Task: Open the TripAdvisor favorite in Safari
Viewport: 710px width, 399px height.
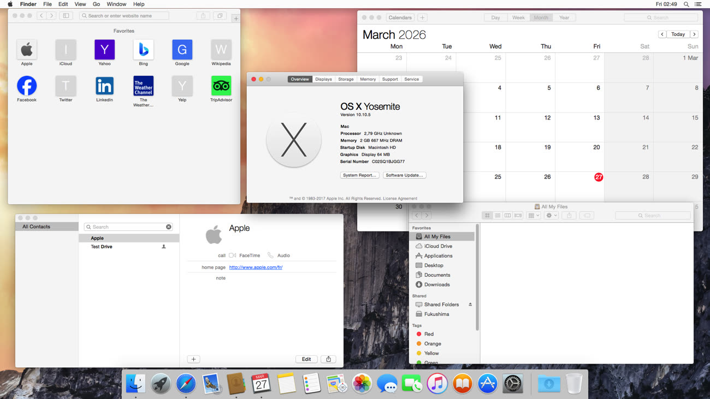Action: [221, 86]
